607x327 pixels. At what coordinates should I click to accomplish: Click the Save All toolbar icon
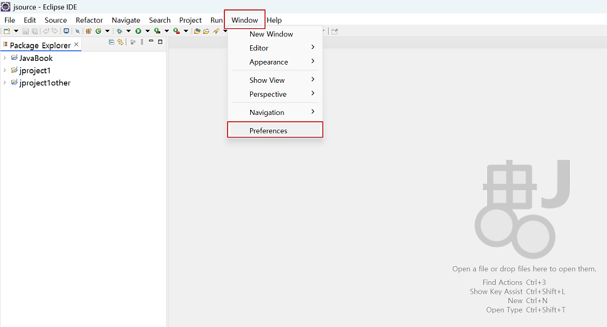click(35, 31)
